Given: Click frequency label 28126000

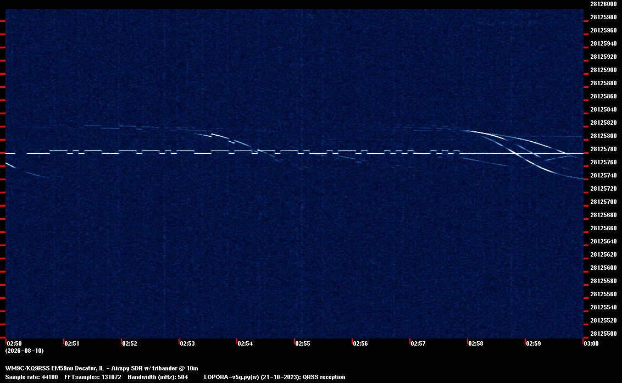Looking at the screenshot, I should (x=603, y=4).
